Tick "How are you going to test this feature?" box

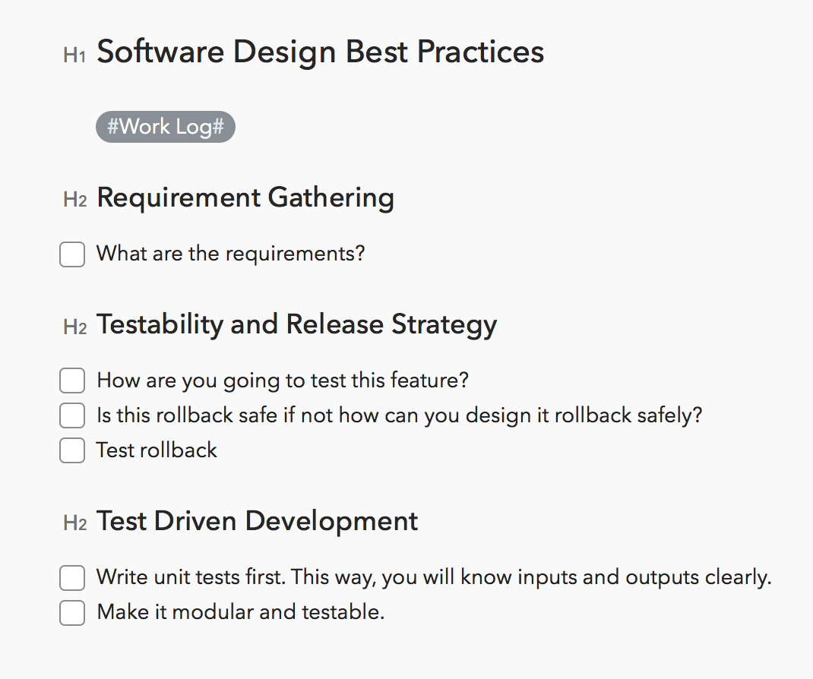click(72, 381)
